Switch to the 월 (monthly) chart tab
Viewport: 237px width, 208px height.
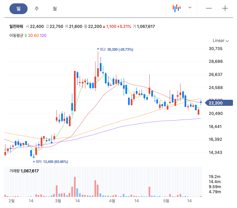(x=55, y=9)
